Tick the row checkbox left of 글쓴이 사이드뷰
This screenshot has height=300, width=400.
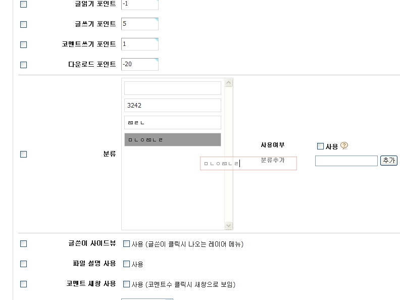pyautogui.click(x=23, y=244)
